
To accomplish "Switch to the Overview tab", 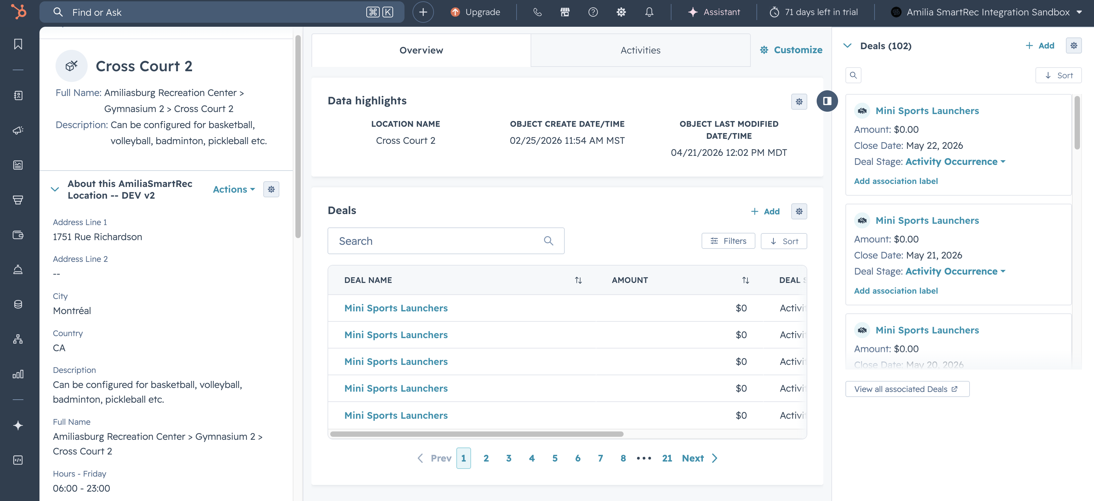I will 421,50.
